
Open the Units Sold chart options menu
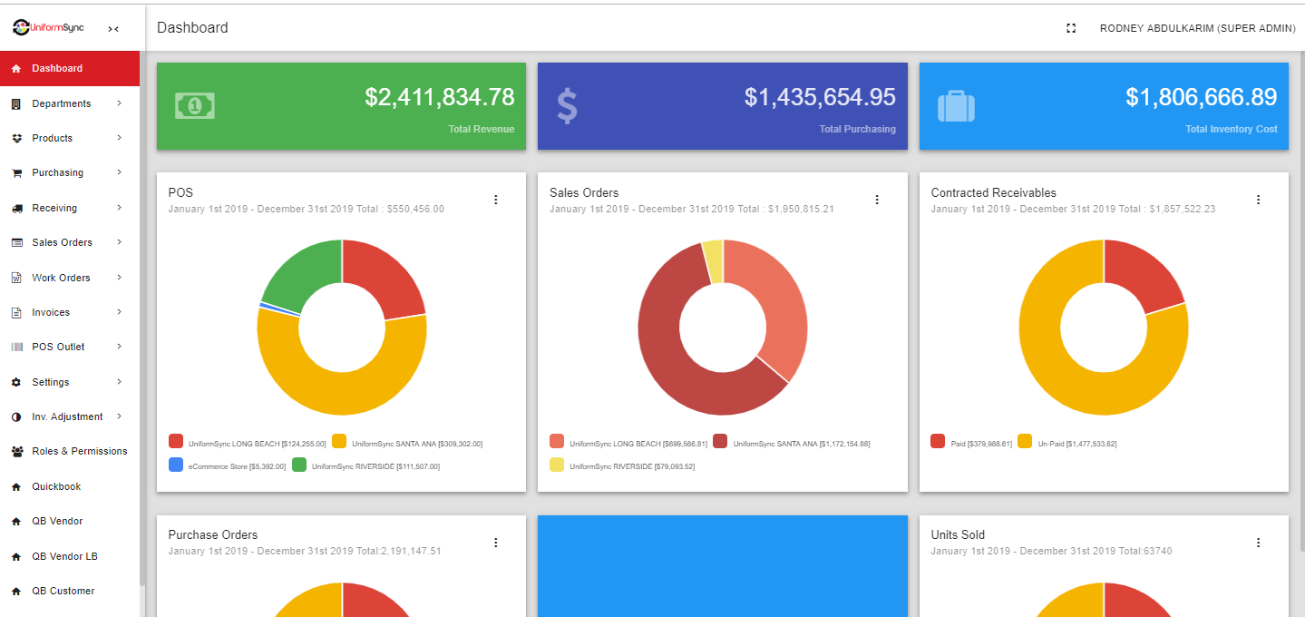tap(1258, 543)
